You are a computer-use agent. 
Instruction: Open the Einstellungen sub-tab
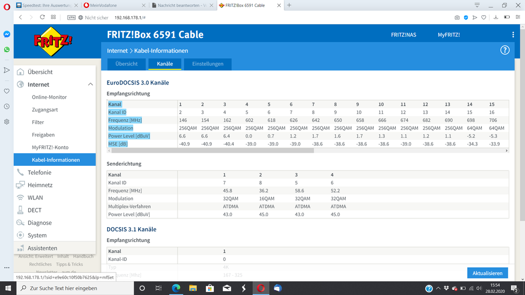point(208,64)
